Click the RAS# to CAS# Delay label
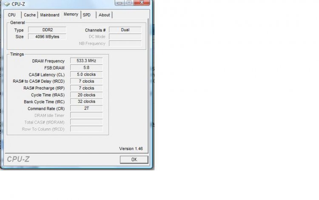This screenshot has width=319, height=200. [x=39, y=81]
